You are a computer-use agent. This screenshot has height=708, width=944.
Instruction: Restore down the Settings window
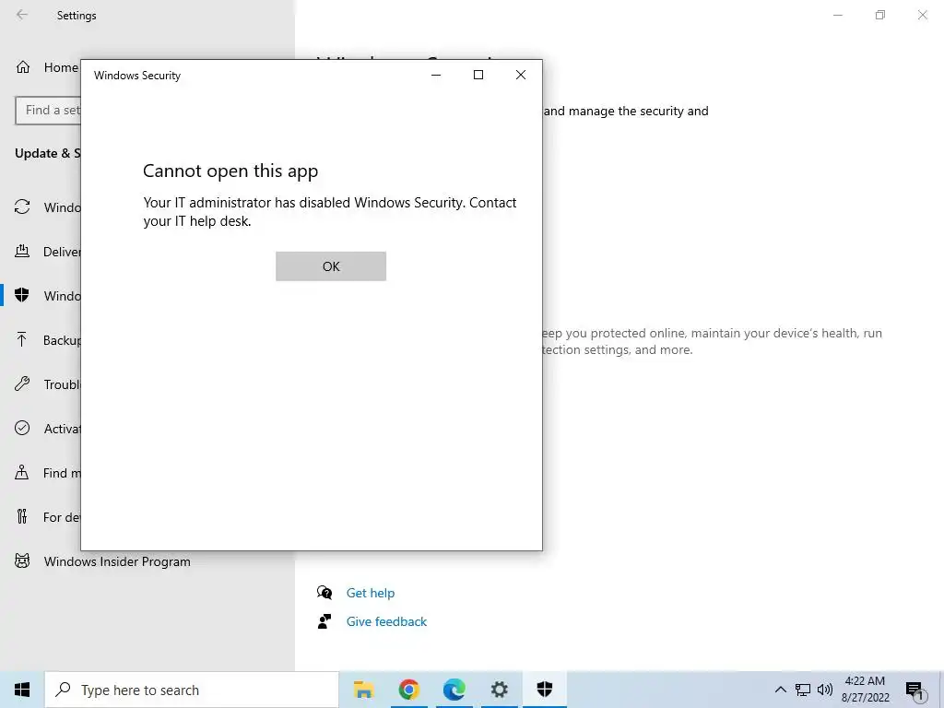coord(880,15)
